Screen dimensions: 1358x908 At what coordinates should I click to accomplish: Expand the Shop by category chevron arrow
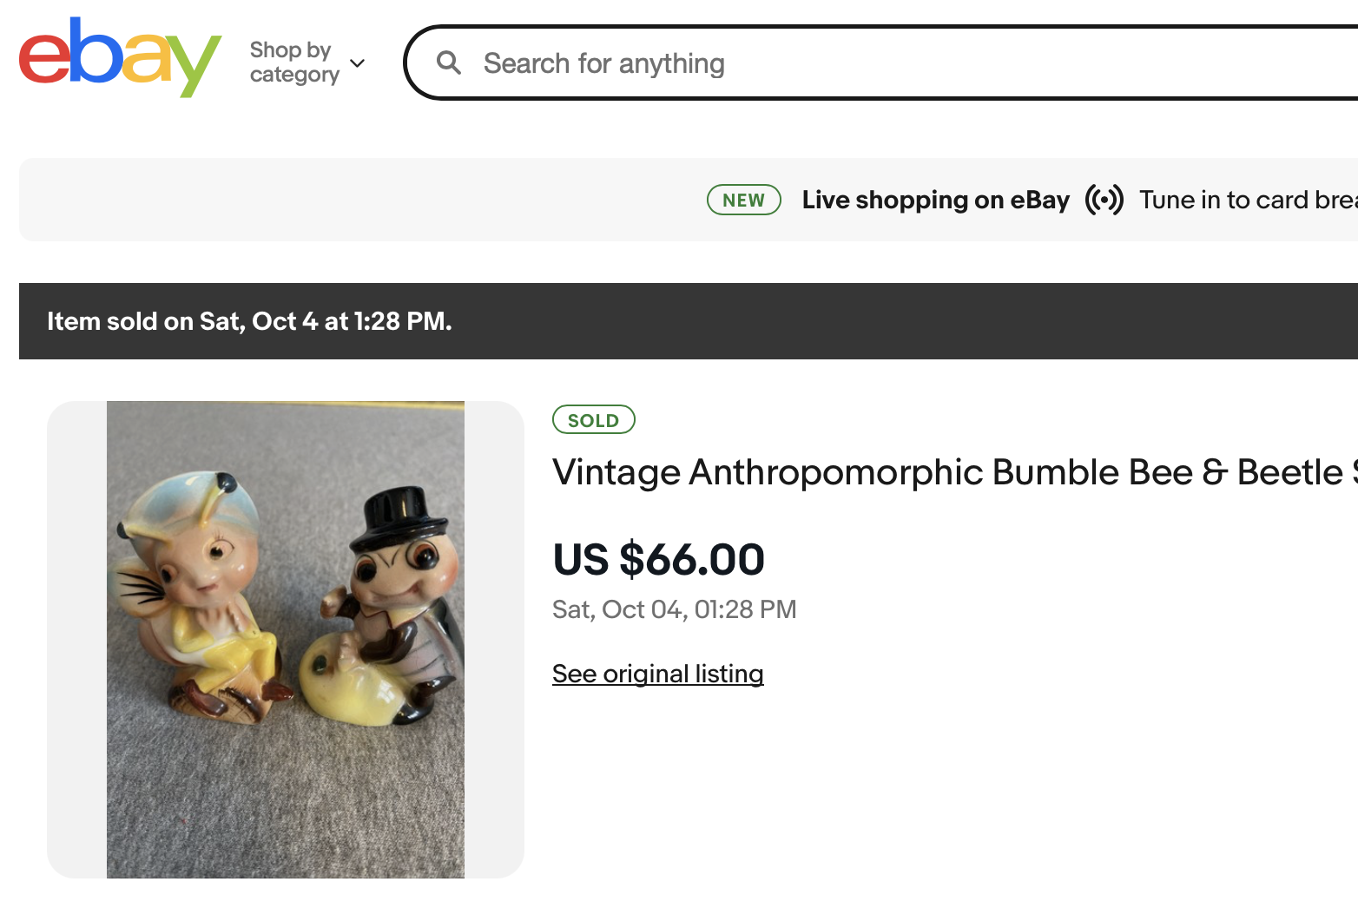pyautogui.click(x=357, y=63)
